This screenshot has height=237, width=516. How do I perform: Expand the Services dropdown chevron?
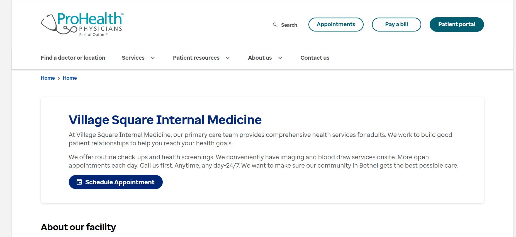point(153,58)
